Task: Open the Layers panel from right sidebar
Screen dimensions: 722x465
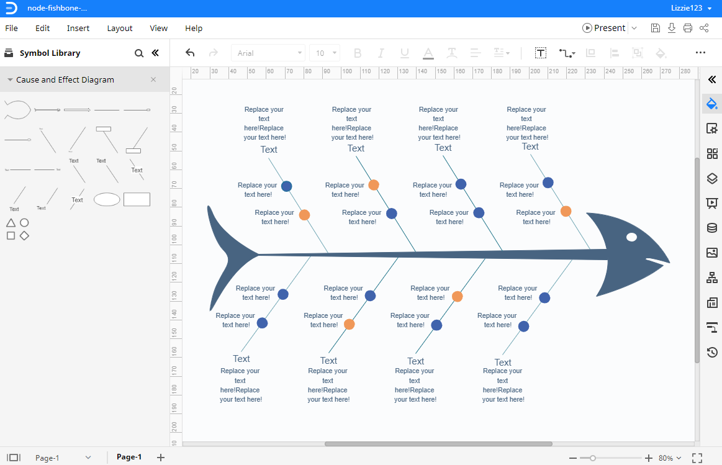Action: [711, 178]
